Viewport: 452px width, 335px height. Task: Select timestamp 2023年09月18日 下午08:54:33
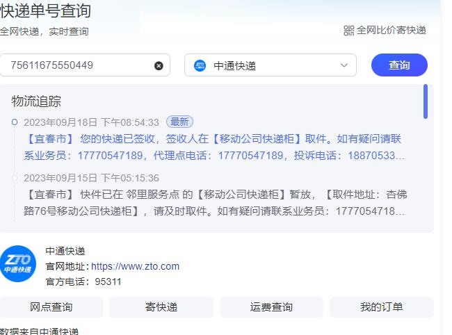91,122
